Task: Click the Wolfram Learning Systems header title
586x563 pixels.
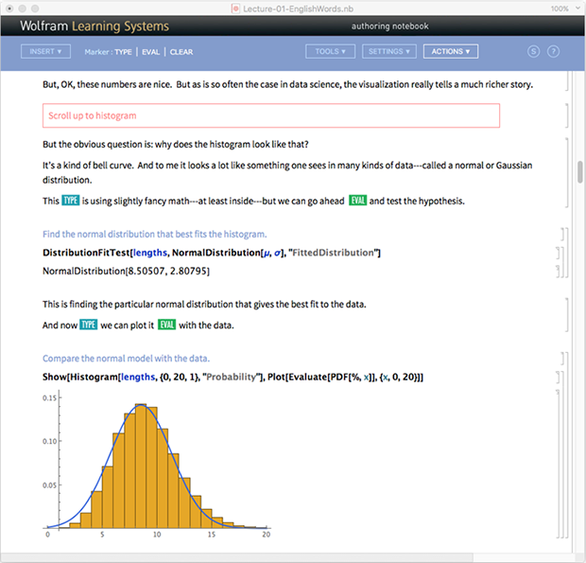Action: coord(95,26)
